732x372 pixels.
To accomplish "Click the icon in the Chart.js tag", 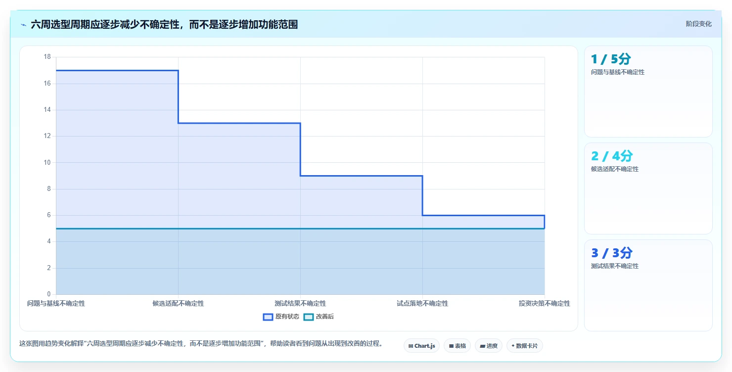I will point(411,346).
